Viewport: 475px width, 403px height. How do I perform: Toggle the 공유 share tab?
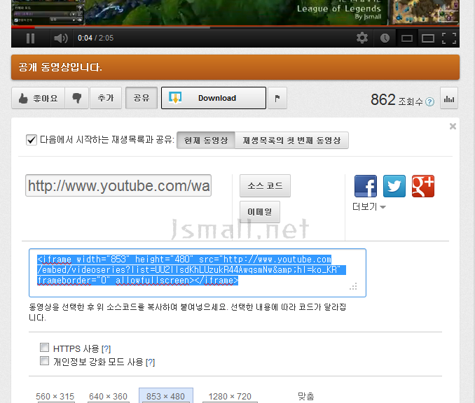pyautogui.click(x=142, y=98)
